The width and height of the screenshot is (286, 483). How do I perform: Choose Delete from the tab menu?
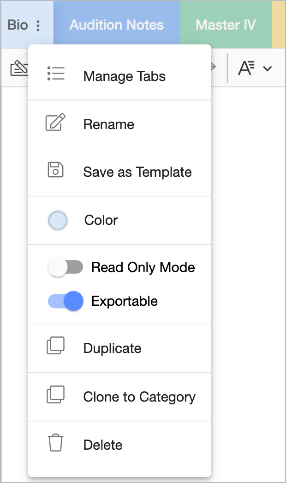tap(119, 445)
